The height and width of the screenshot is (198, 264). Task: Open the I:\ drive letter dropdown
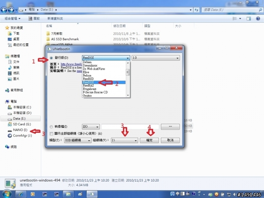pos(125,140)
